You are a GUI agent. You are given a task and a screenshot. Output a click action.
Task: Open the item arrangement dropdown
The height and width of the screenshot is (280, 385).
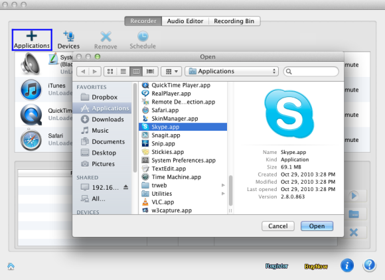point(171,72)
